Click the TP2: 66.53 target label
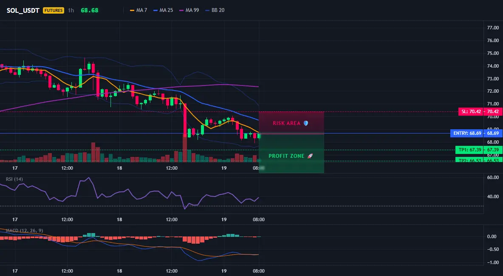Image resolution: width=503 pixels, height=276 pixels. (469, 160)
